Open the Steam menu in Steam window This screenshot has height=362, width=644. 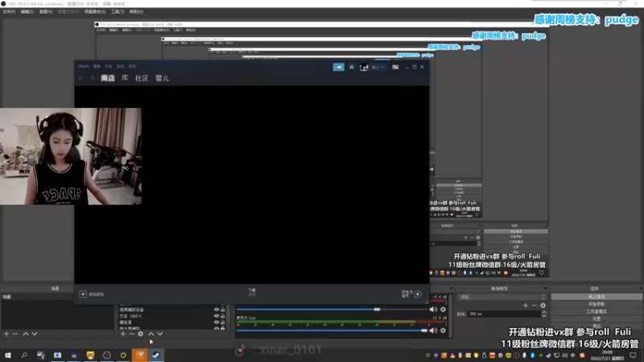point(84,66)
